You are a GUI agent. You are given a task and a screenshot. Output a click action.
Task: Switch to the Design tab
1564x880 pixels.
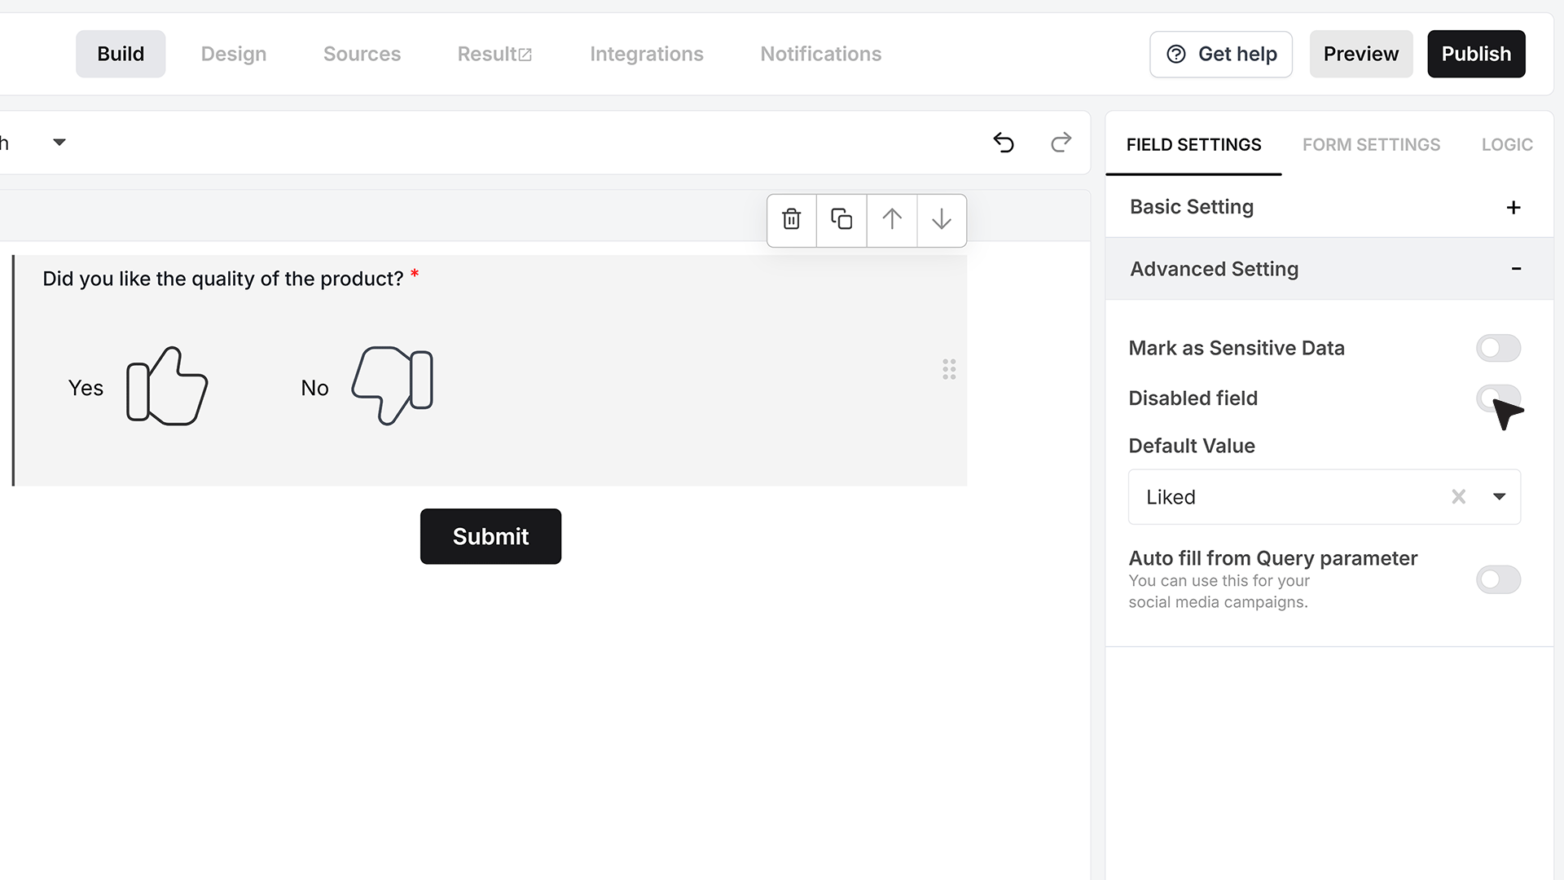pyautogui.click(x=234, y=54)
